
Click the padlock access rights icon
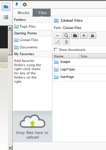point(93,35)
